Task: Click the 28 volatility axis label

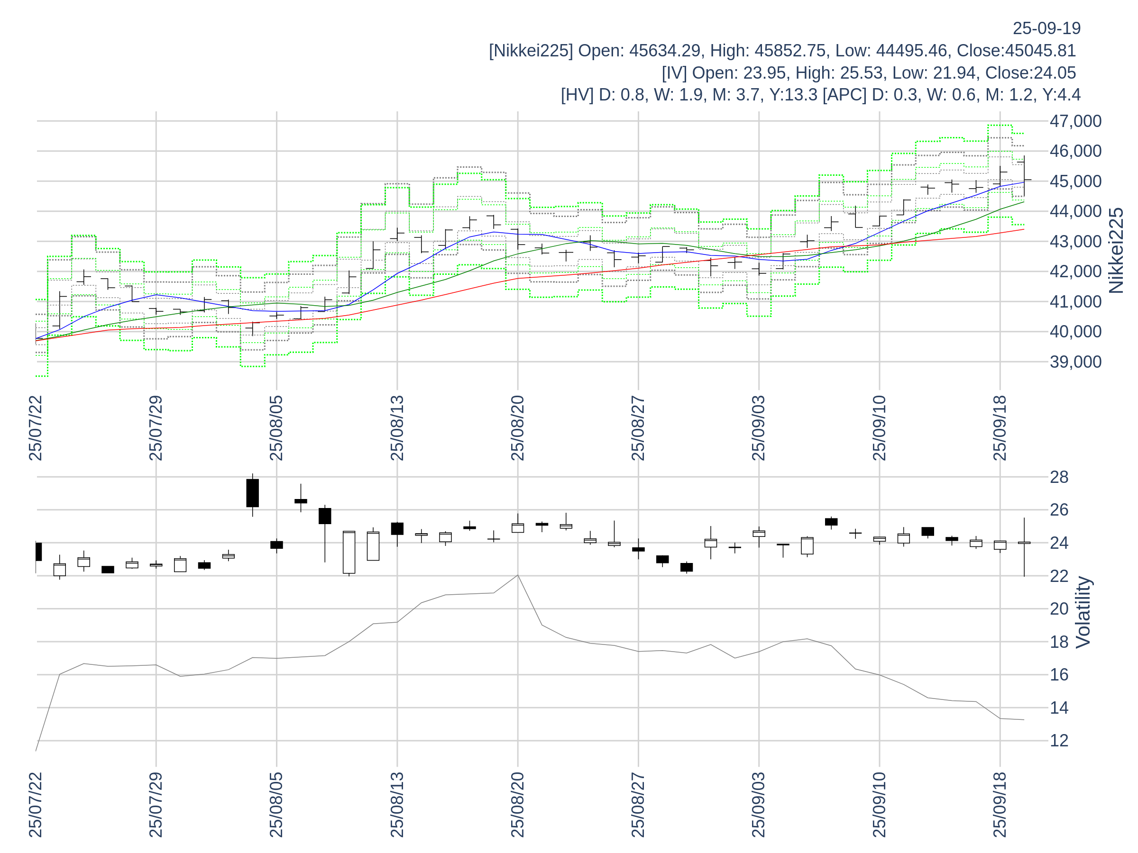Action: [1059, 477]
